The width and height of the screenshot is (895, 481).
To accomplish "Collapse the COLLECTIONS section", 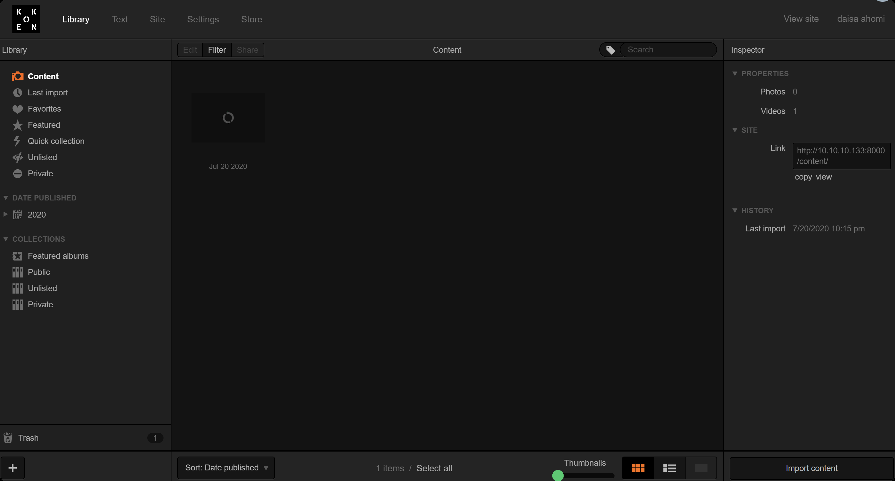I will pyautogui.click(x=6, y=239).
